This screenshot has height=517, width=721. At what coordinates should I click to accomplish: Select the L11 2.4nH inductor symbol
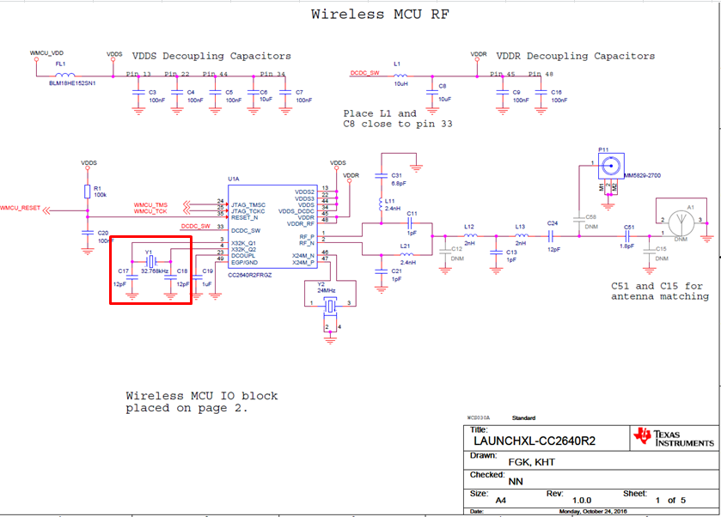[382, 204]
